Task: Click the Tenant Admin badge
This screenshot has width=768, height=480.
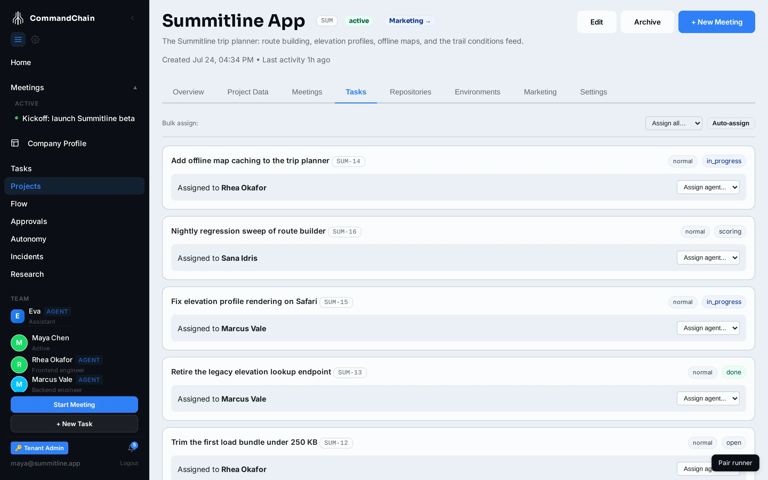Action: pos(39,448)
